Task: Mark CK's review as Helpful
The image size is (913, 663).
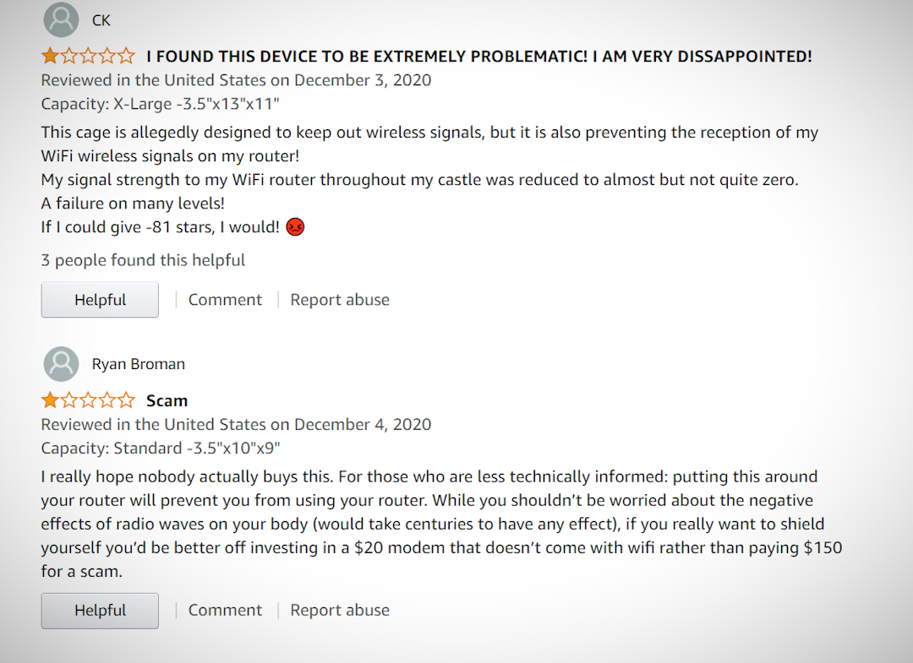Action: [100, 300]
